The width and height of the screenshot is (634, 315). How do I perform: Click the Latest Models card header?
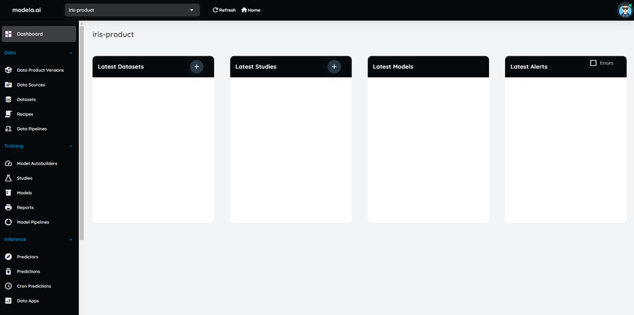pos(428,67)
